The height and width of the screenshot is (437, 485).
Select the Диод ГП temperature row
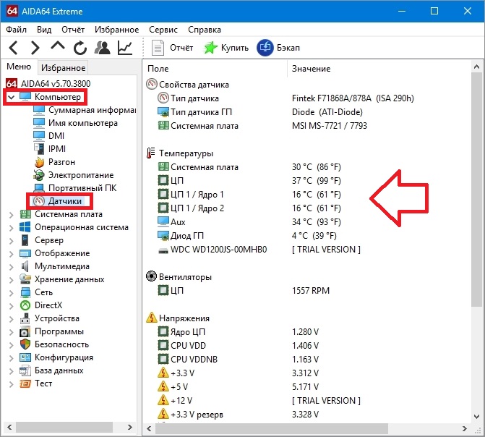(x=188, y=236)
